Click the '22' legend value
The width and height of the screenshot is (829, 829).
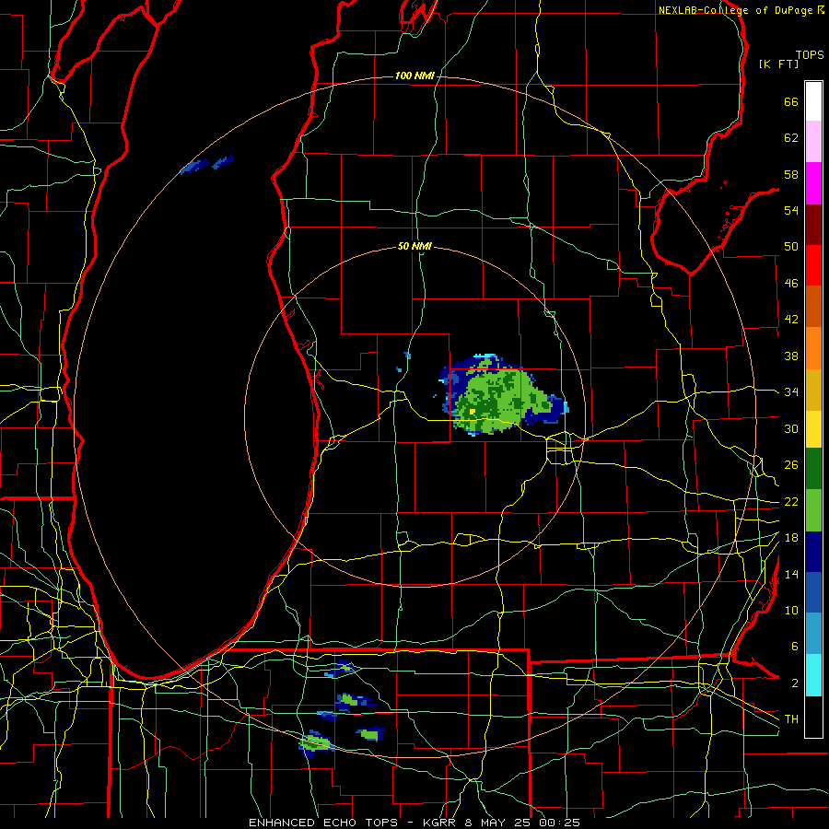click(791, 501)
